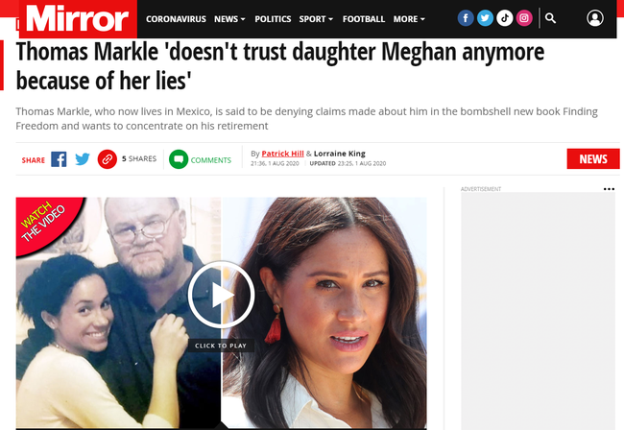
Task: Open the Football section
Action: tap(364, 19)
